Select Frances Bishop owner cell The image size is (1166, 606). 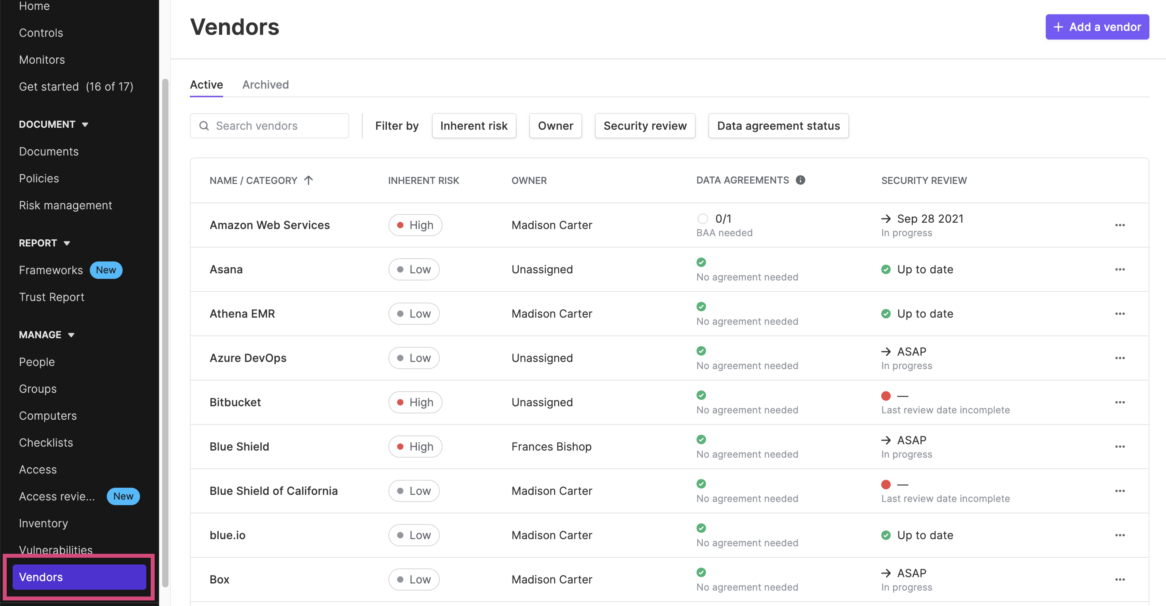point(551,447)
